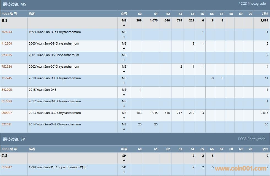
Task: Click PCGS 编号 header in SP table
Action: click(x=9, y=149)
